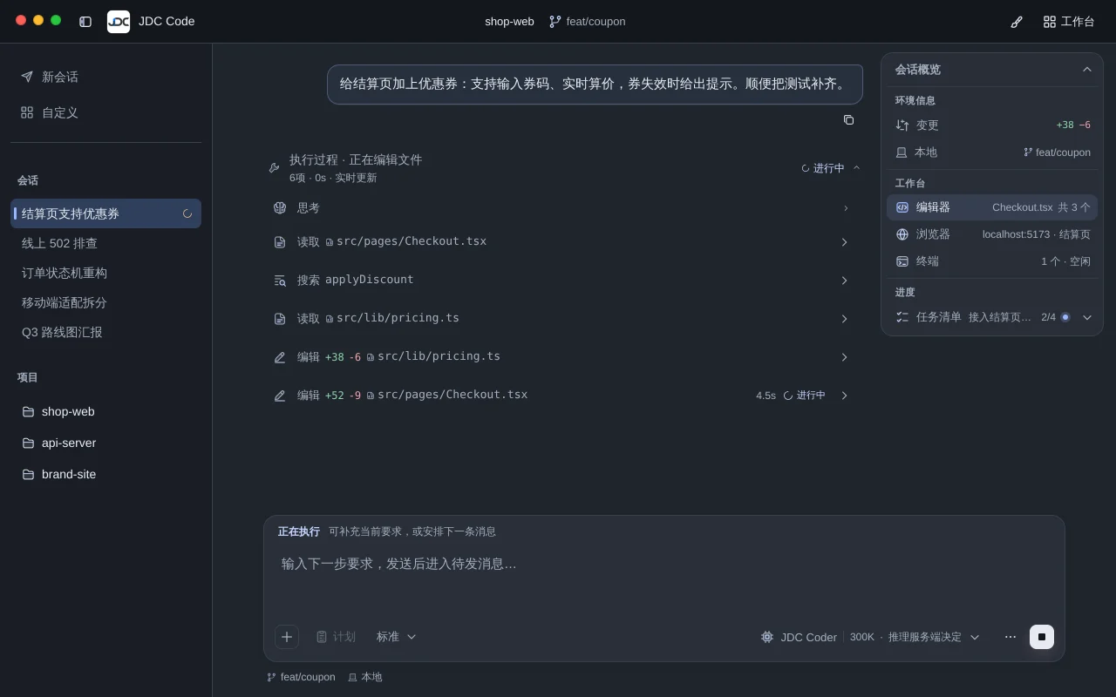Open the 编辑器 Checkout.tsx workspace item
The width and height of the screenshot is (1116, 697).
coord(992,207)
